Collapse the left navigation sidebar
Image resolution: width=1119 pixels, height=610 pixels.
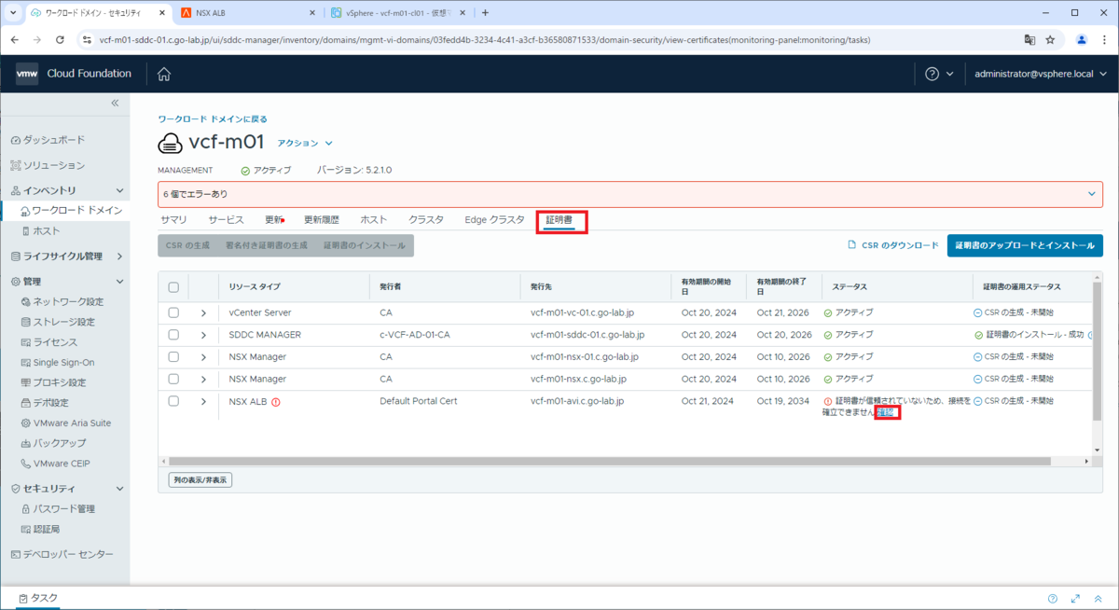pyautogui.click(x=116, y=103)
